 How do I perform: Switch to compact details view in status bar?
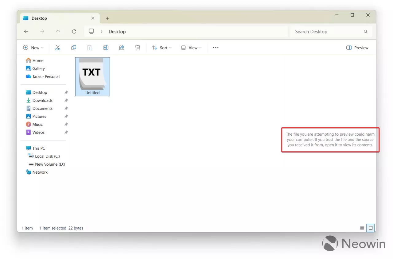click(x=362, y=228)
